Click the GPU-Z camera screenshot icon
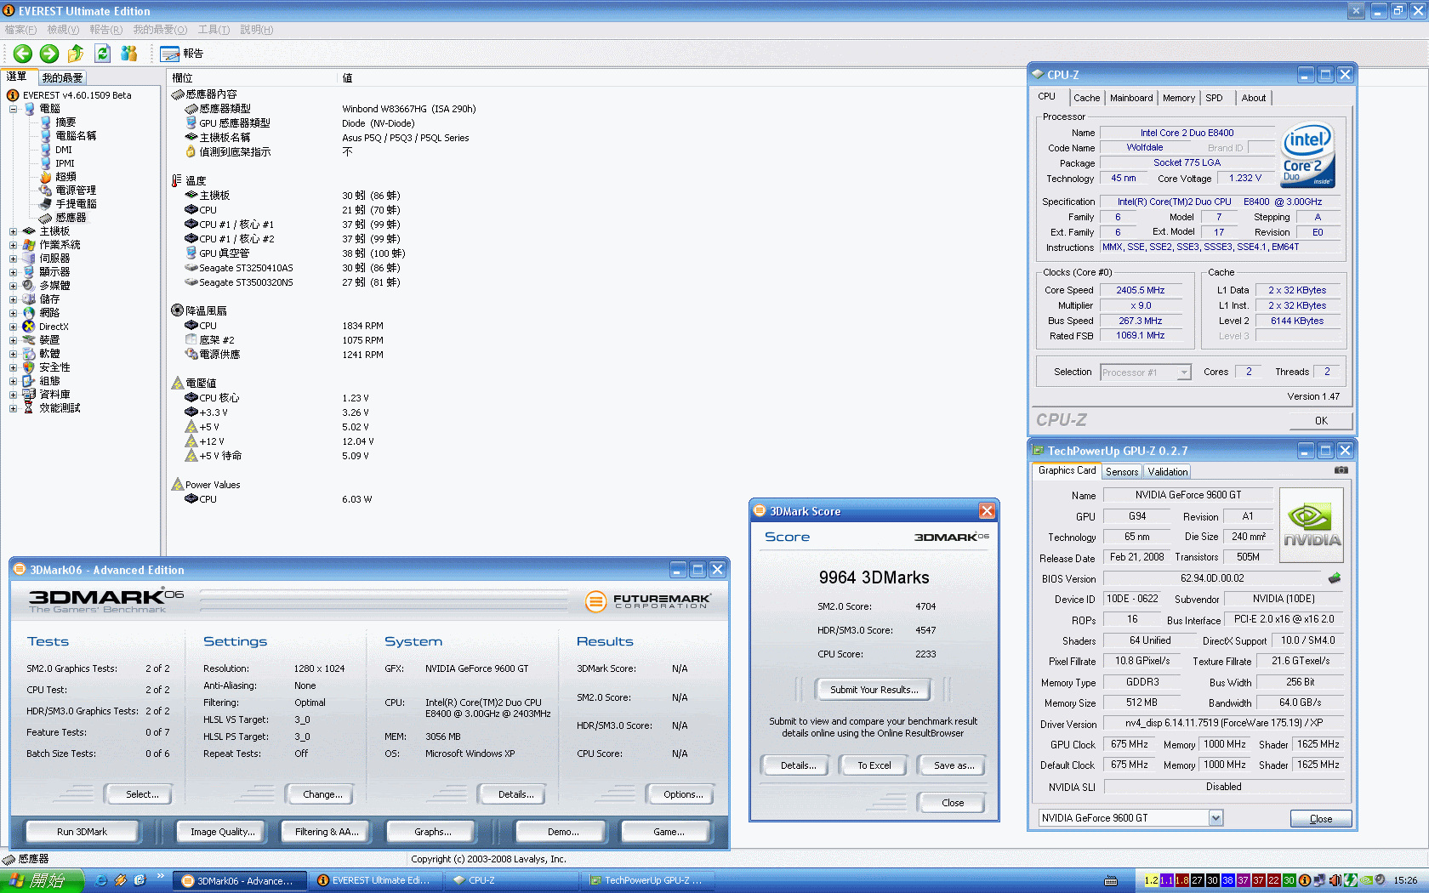Viewport: 1429px width, 893px height. [1341, 469]
